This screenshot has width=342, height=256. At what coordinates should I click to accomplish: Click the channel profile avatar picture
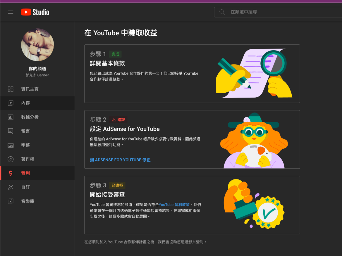tap(37, 45)
